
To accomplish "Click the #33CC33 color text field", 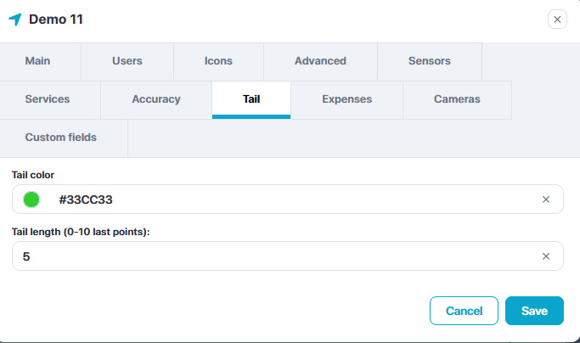I will 289,200.
